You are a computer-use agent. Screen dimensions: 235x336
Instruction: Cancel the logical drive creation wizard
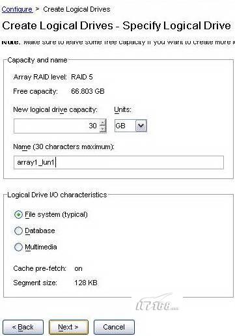[x=114, y=327]
